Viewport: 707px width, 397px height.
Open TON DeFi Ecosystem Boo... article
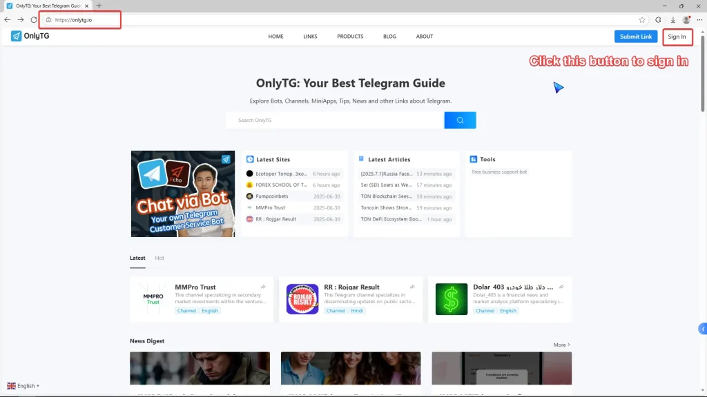(391, 219)
